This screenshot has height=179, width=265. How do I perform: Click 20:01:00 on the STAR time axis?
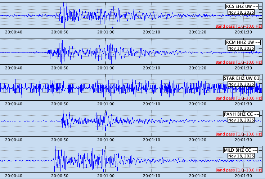point(106,104)
